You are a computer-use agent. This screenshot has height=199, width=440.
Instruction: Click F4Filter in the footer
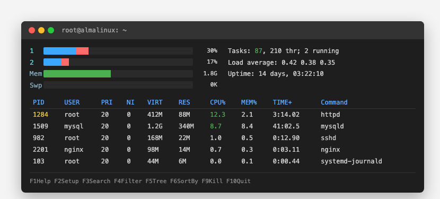[x=128, y=181]
